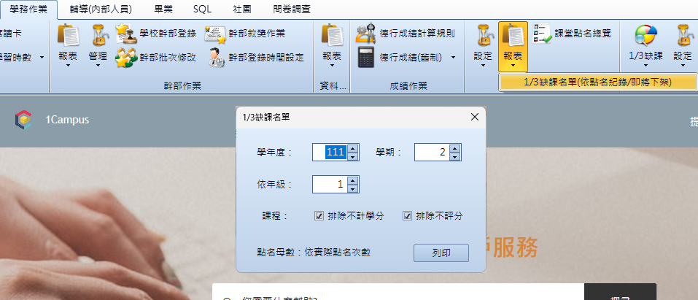Click 幹部登錄時間設定 icon

[x=217, y=58]
